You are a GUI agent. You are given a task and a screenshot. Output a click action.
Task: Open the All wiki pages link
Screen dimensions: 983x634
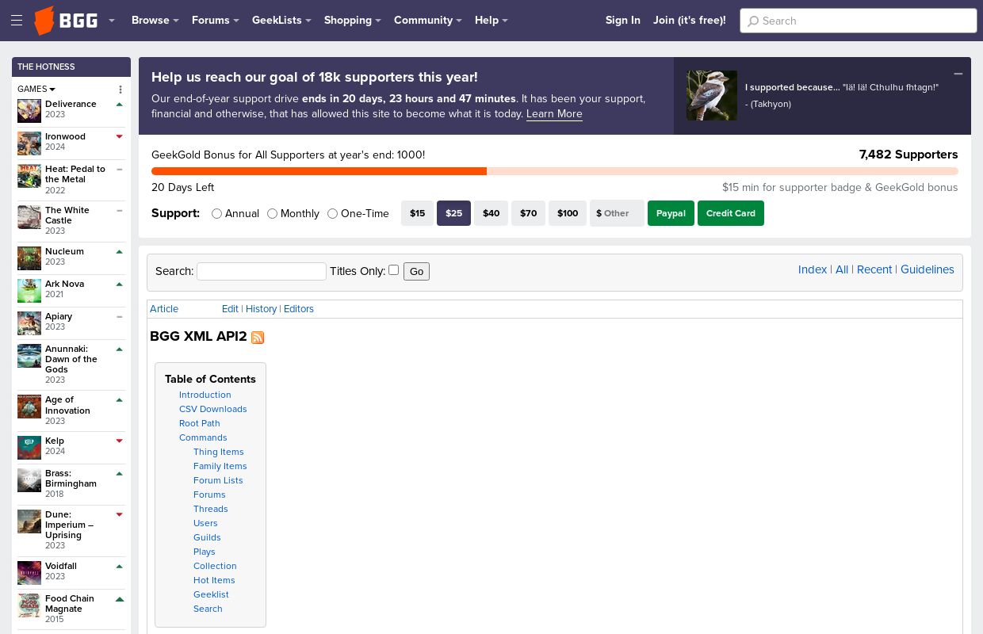click(842, 269)
